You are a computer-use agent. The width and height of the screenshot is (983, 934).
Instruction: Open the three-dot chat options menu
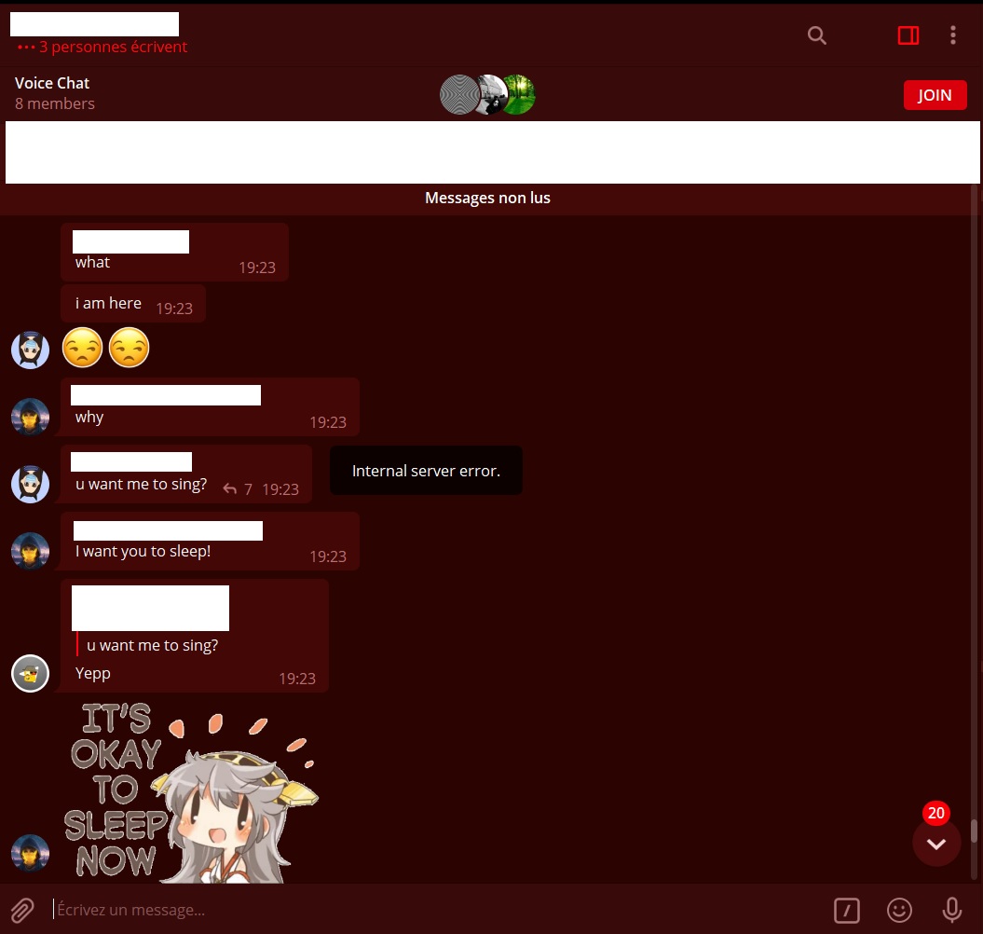pyautogui.click(x=952, y=35)
